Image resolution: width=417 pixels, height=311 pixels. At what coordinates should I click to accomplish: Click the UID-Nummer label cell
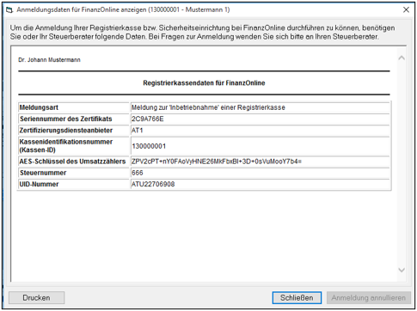point(74,184)
